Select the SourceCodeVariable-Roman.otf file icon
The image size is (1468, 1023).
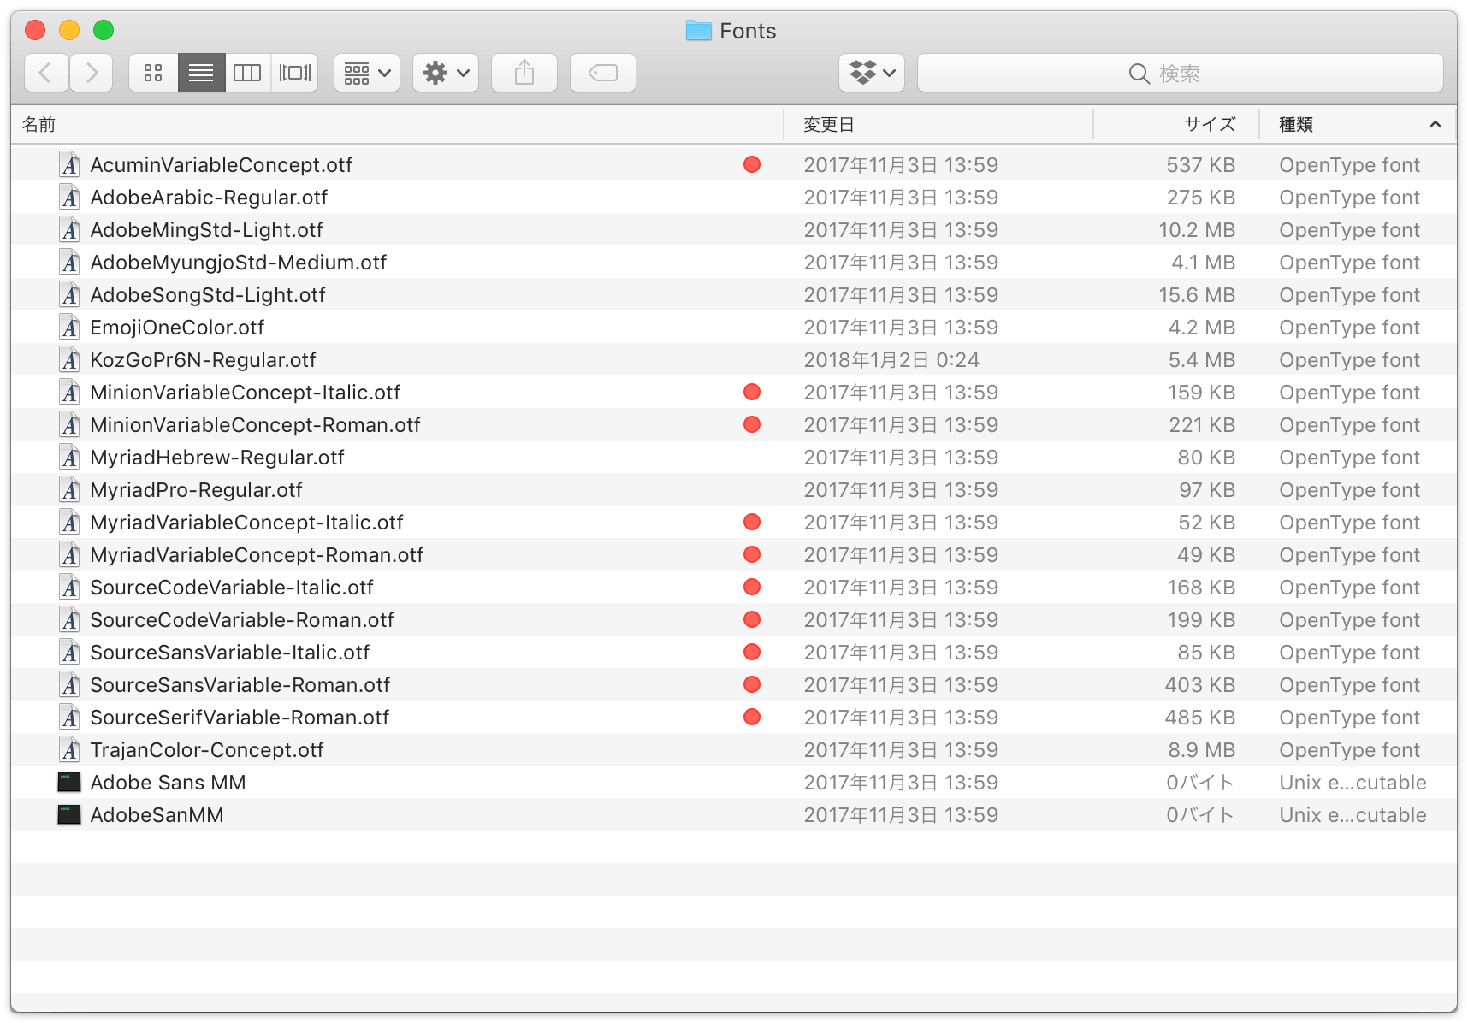[70, 619]
